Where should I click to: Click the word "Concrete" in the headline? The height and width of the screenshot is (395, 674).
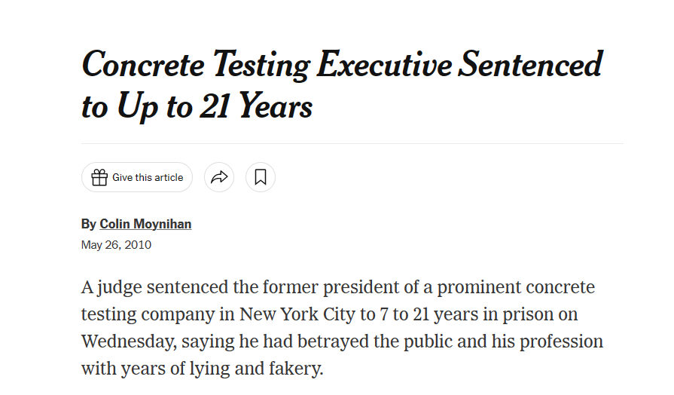tap(143, 65)
